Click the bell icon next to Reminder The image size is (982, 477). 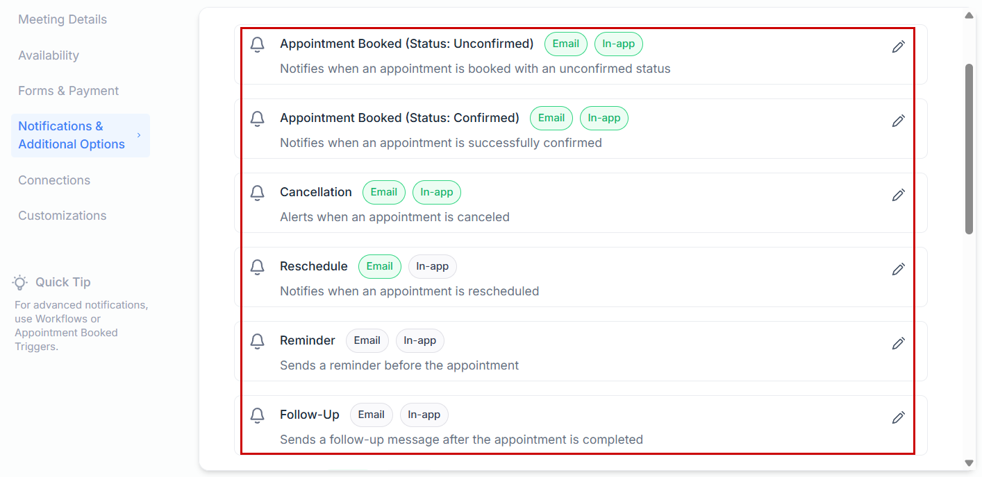258,341
